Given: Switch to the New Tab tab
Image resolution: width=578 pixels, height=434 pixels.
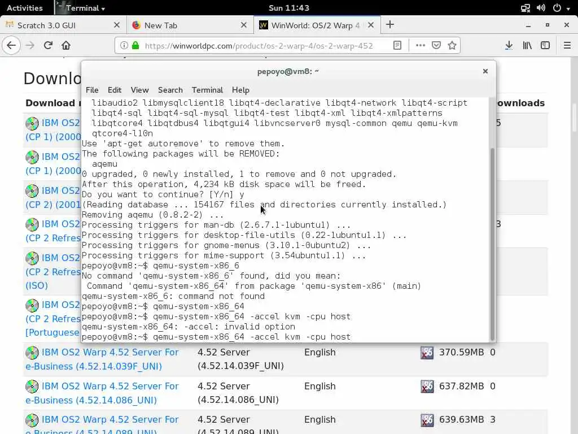Looking at the screenshot, I should (x=190, y=25).
